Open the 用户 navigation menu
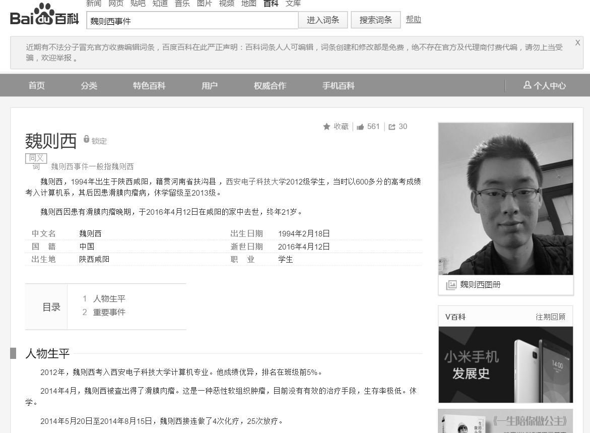Screen dimensions: 590x433 tap(210, 86)
